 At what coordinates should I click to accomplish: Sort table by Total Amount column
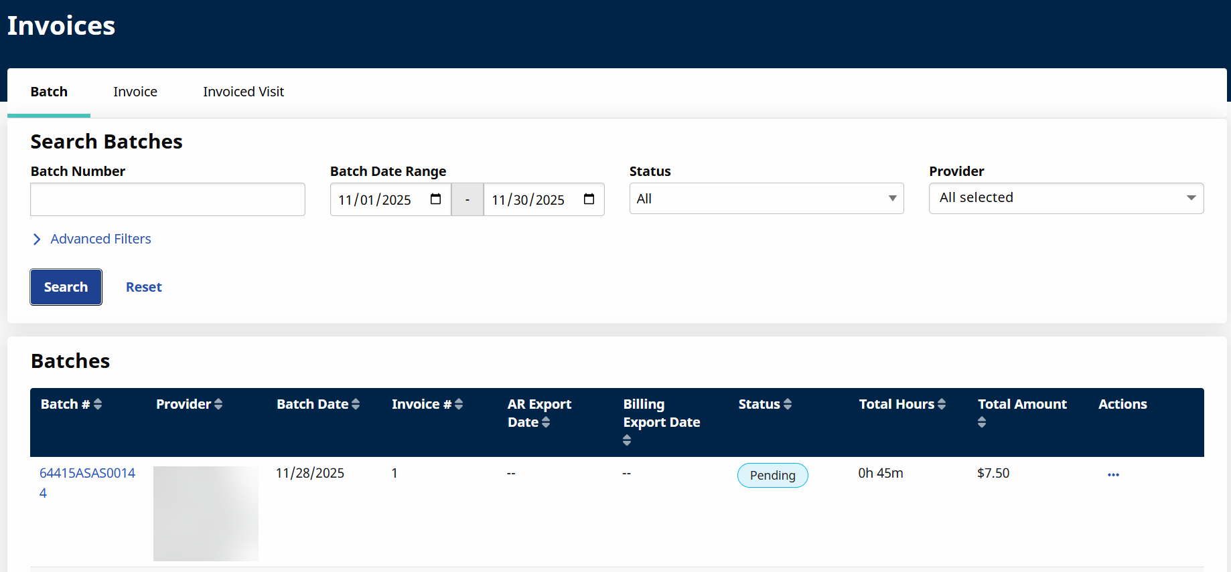point(982,422)
